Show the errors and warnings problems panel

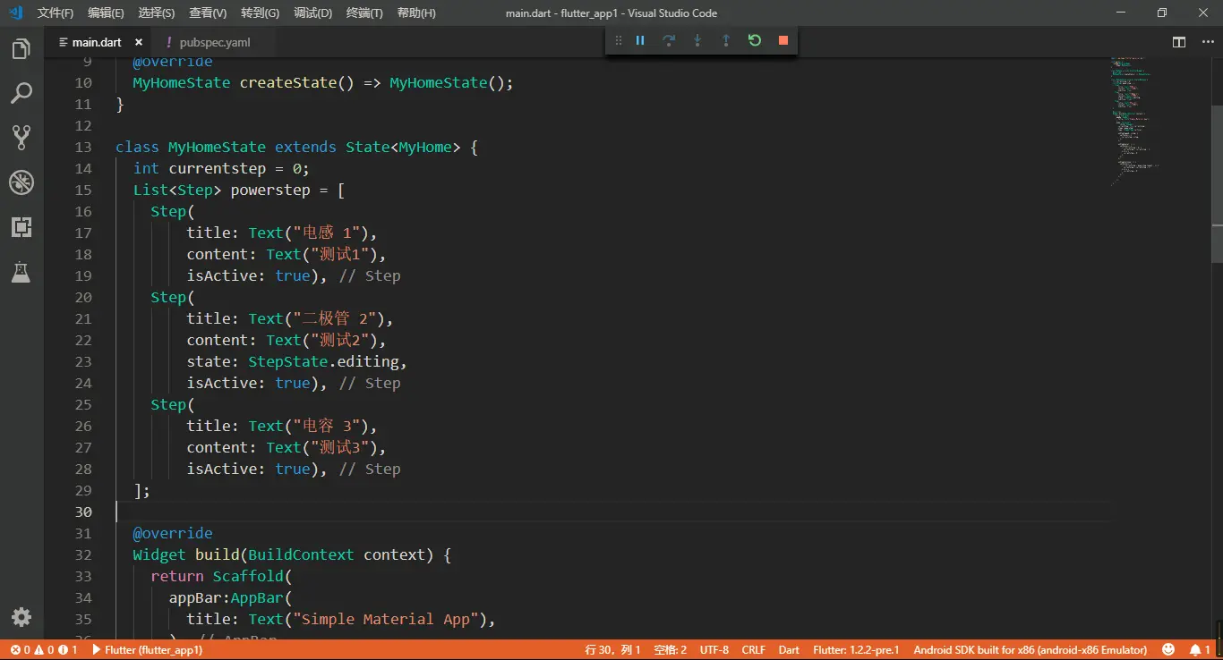click(x=44, y=650)
